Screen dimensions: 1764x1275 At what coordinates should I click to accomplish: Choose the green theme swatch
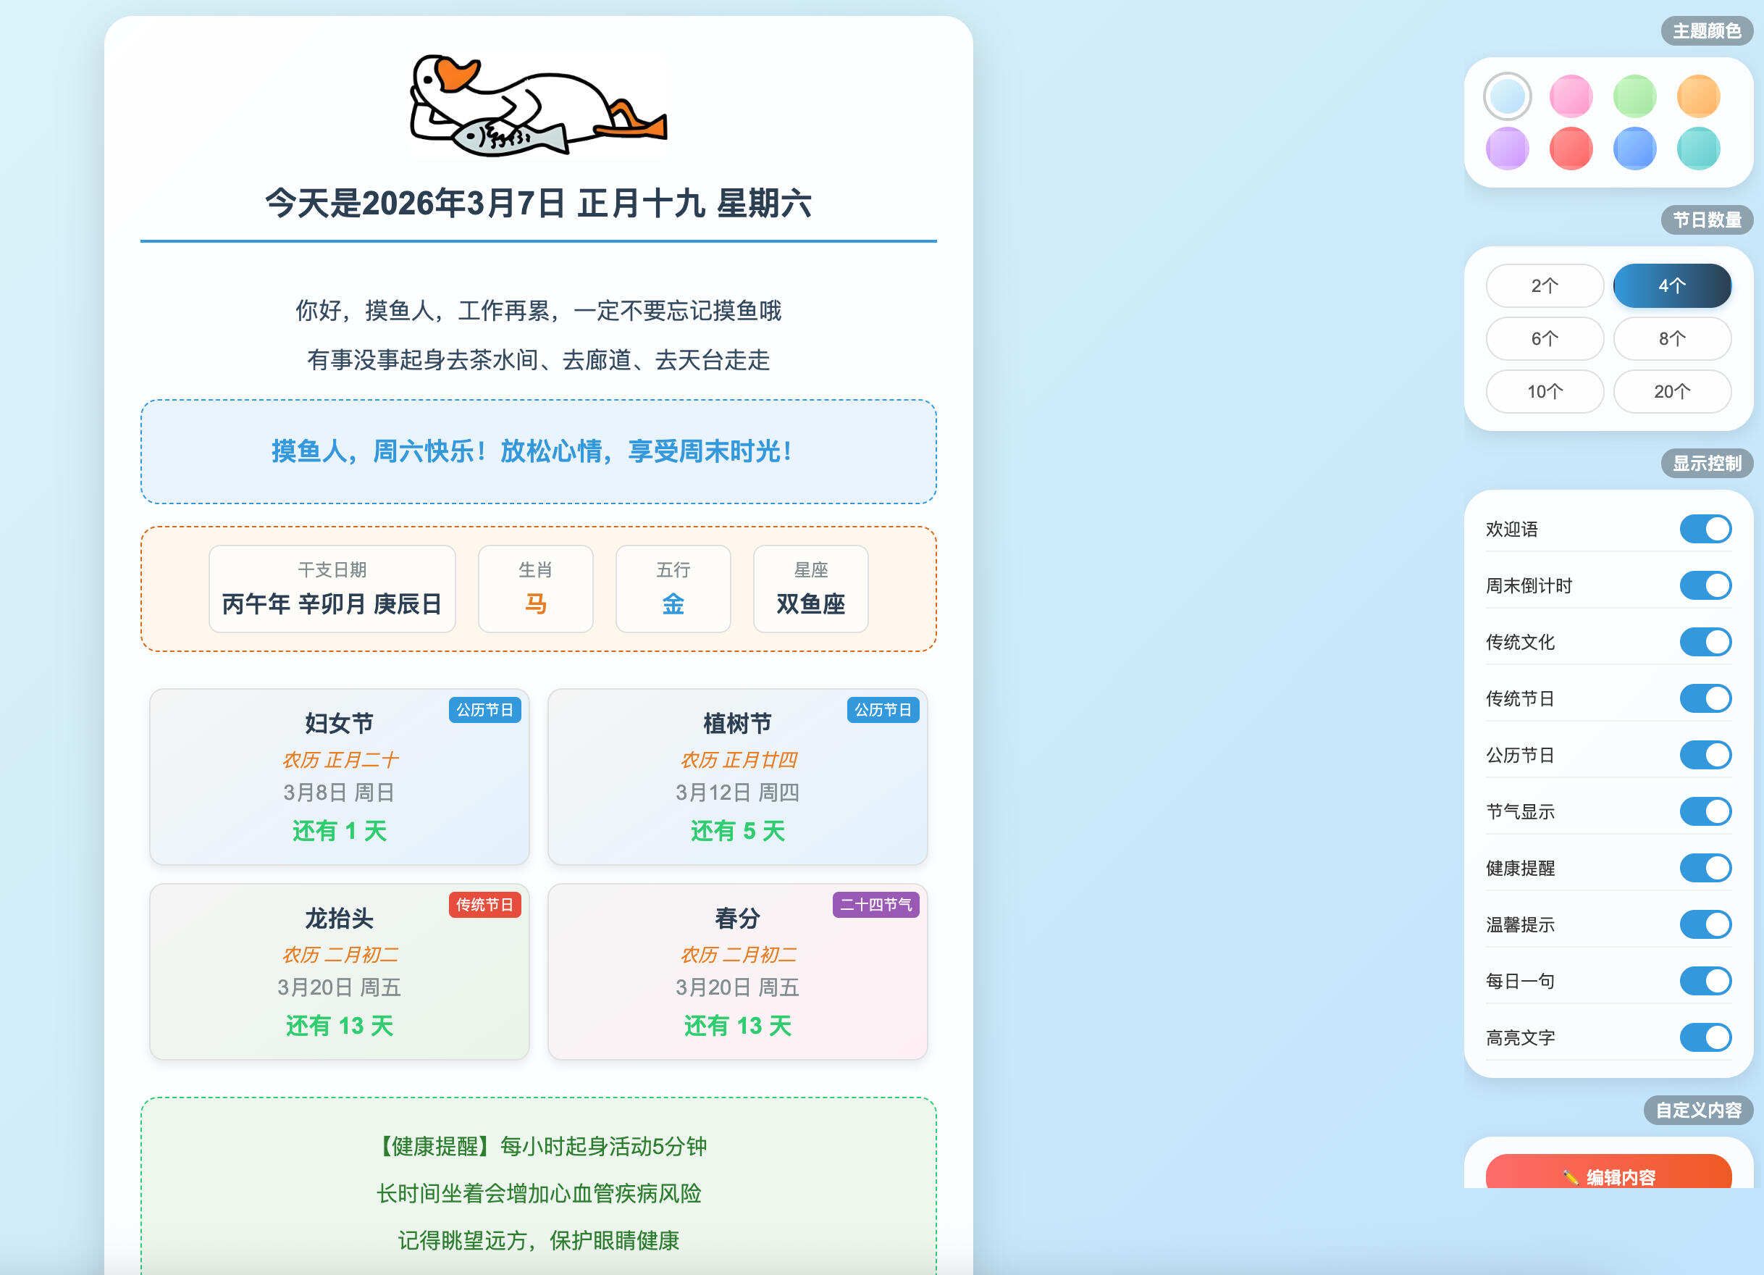[1634, 96]
